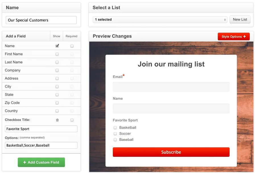Uncheck Show for the Name field

[57, 46]
